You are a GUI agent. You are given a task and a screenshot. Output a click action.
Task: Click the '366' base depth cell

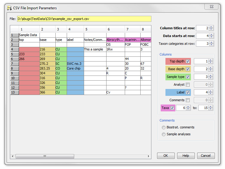(x=47, y=92)
